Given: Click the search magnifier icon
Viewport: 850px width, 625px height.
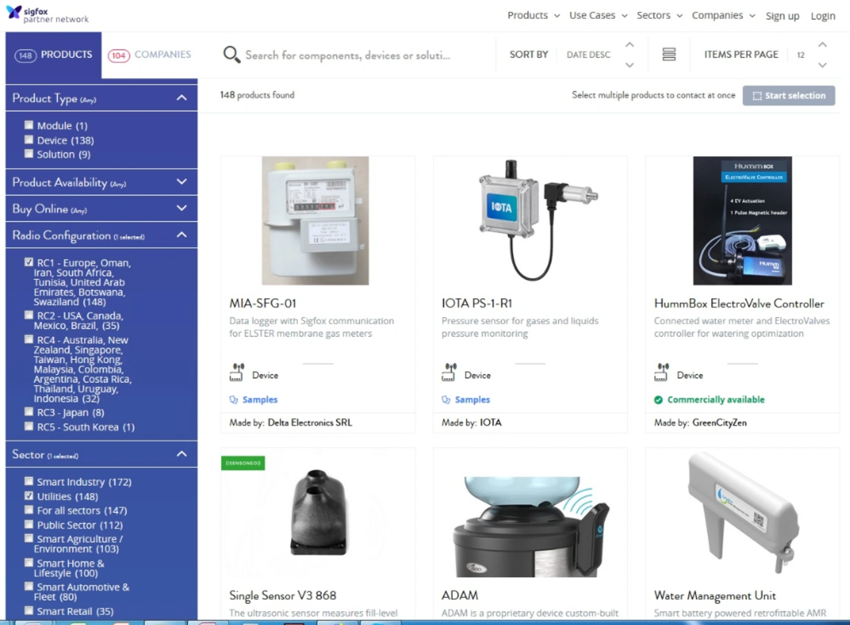Looking at the screenshot, I should 231,54.
